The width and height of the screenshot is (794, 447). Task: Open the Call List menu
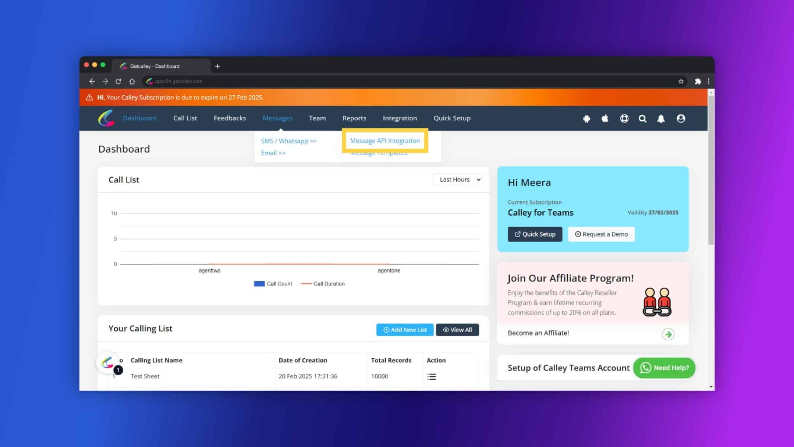(x=185, y=118)
